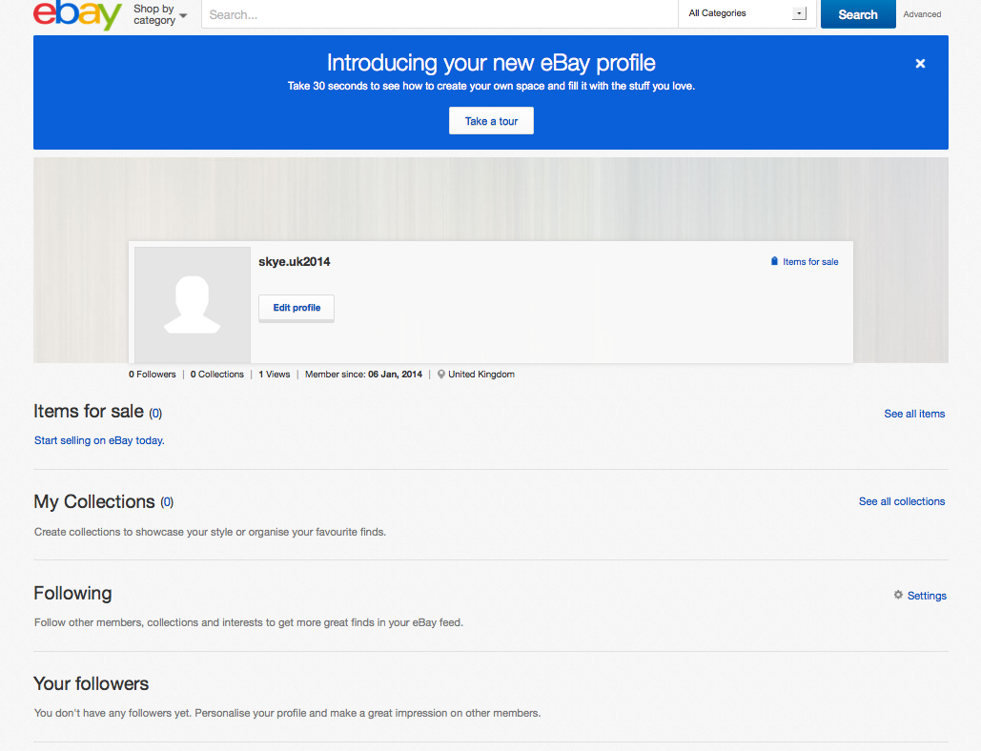Click the Introducing your new eBay profile headline

491,63
